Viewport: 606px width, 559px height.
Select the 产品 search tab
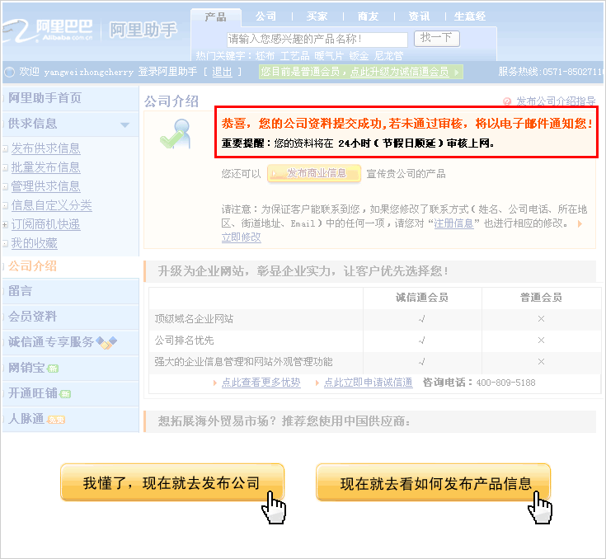[x=215, y=16]
